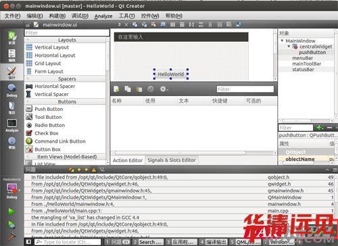Open the Analyze menu
This screenshot has width=338, height=246.
tap(103, 16)
